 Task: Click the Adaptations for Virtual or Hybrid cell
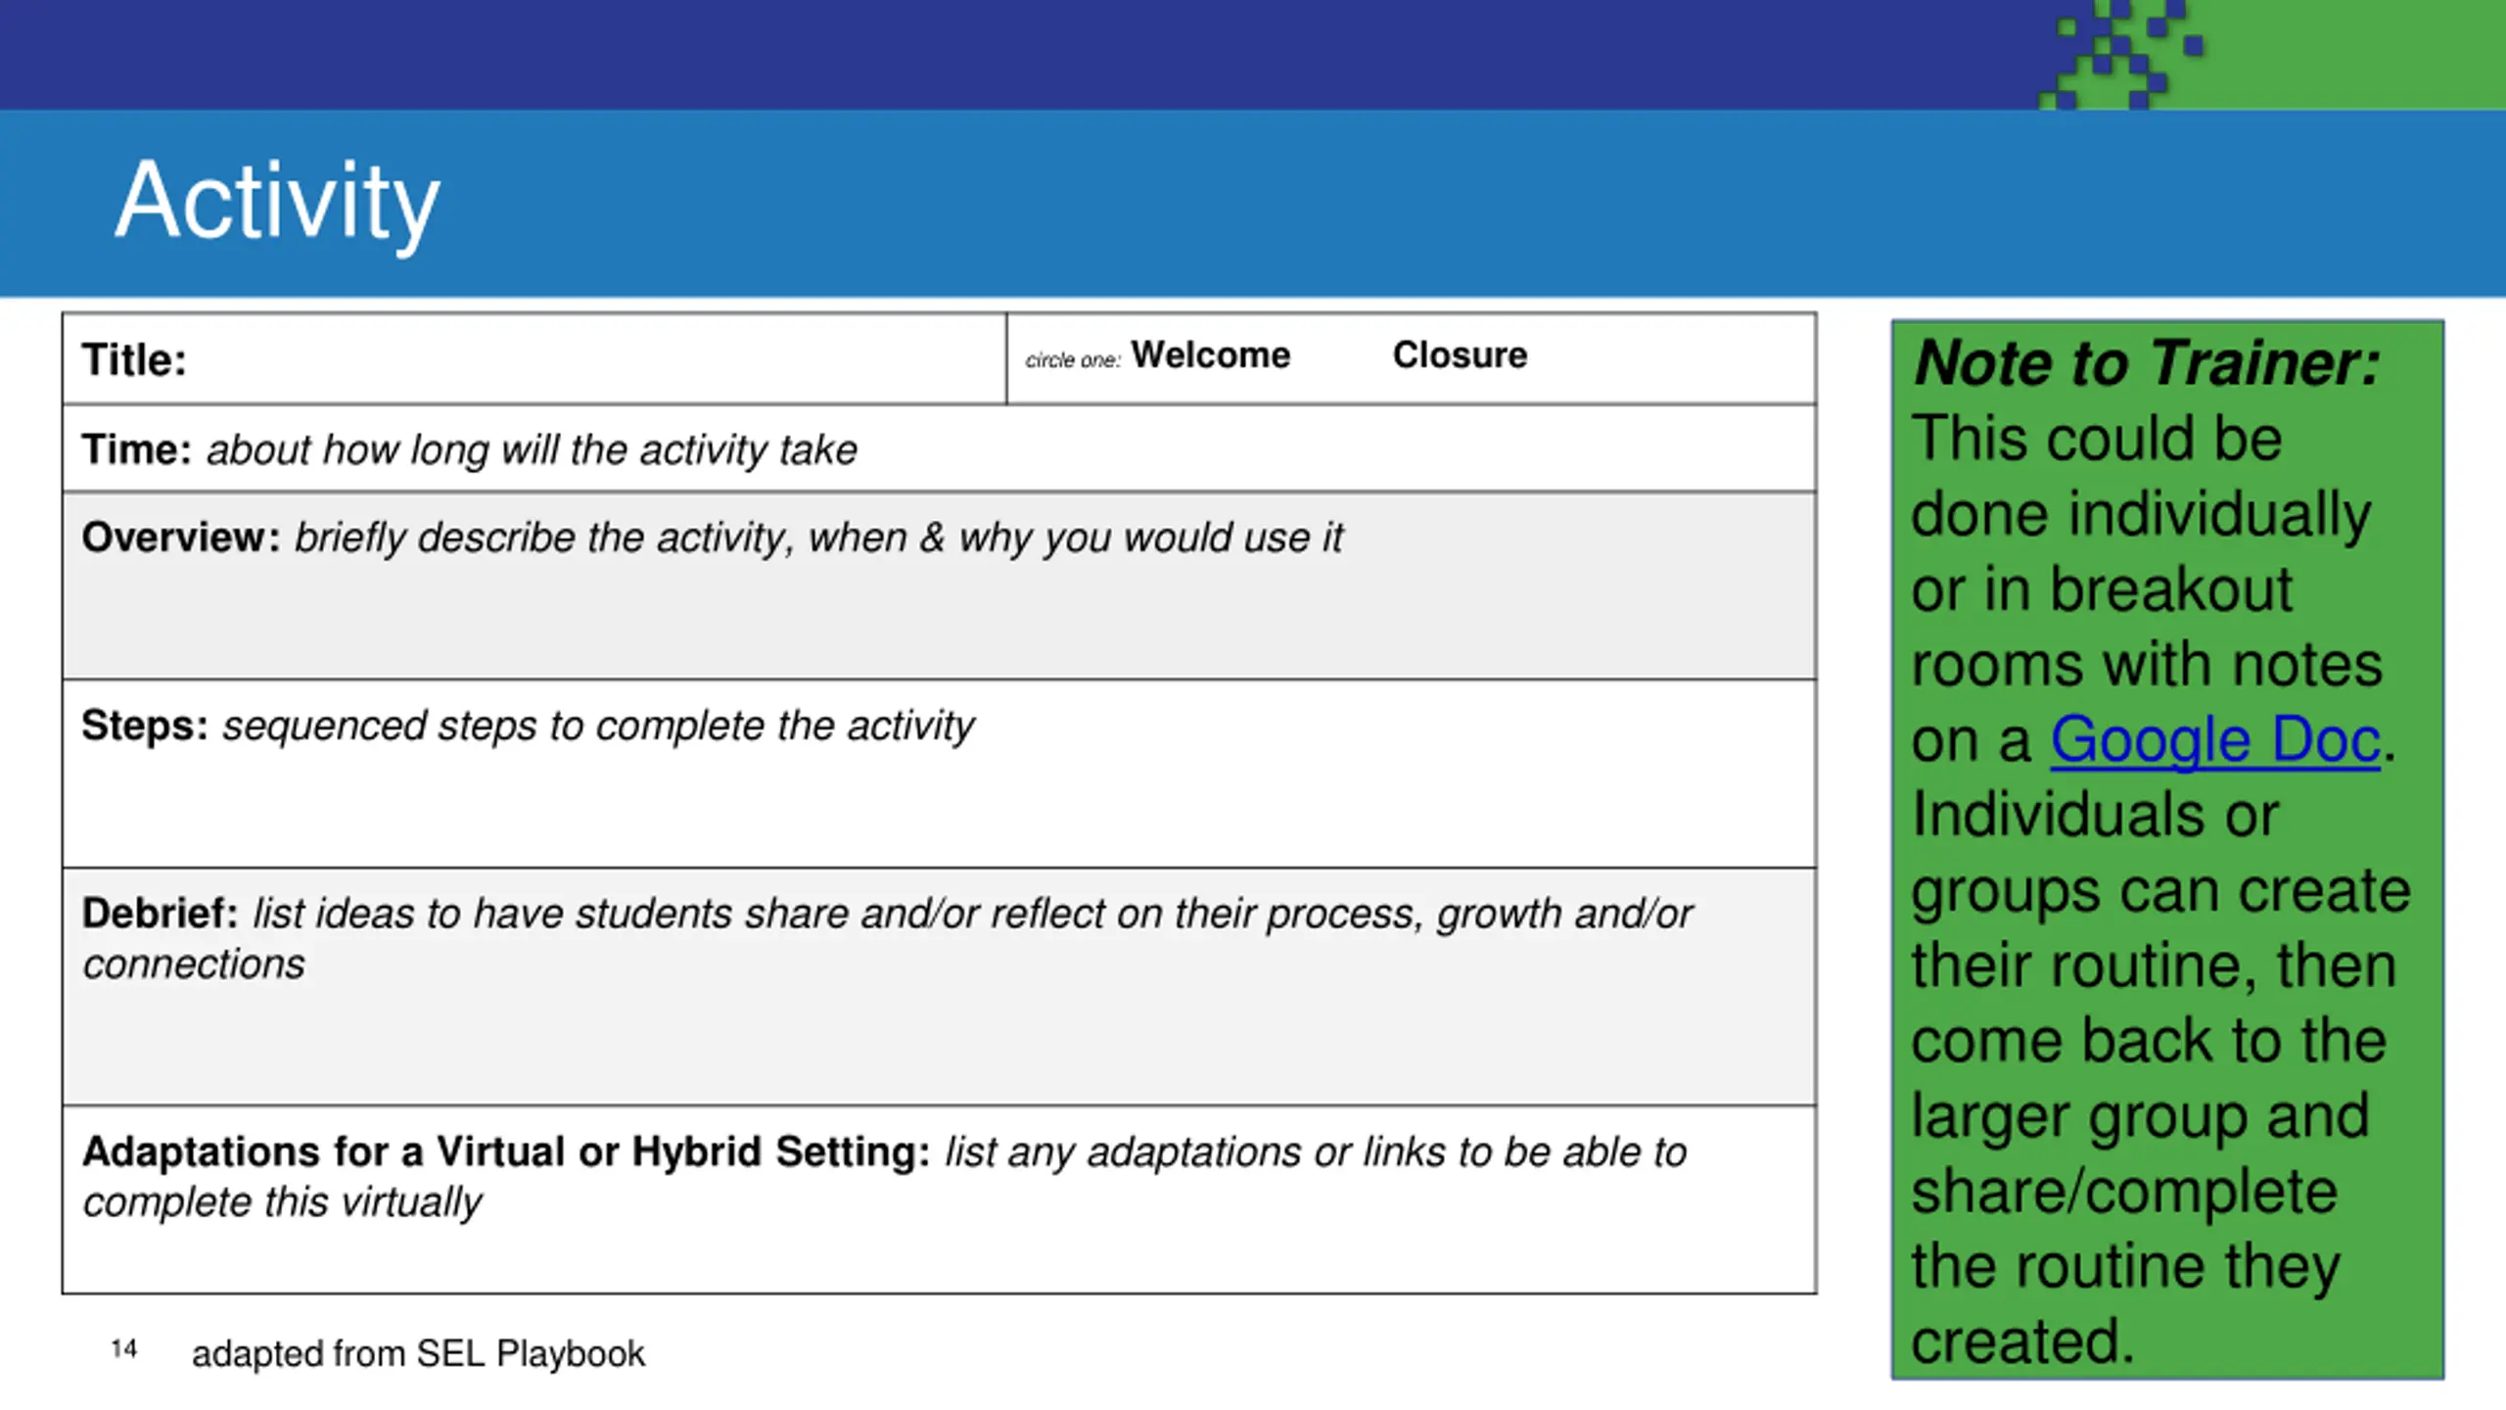coord(939,1199)
